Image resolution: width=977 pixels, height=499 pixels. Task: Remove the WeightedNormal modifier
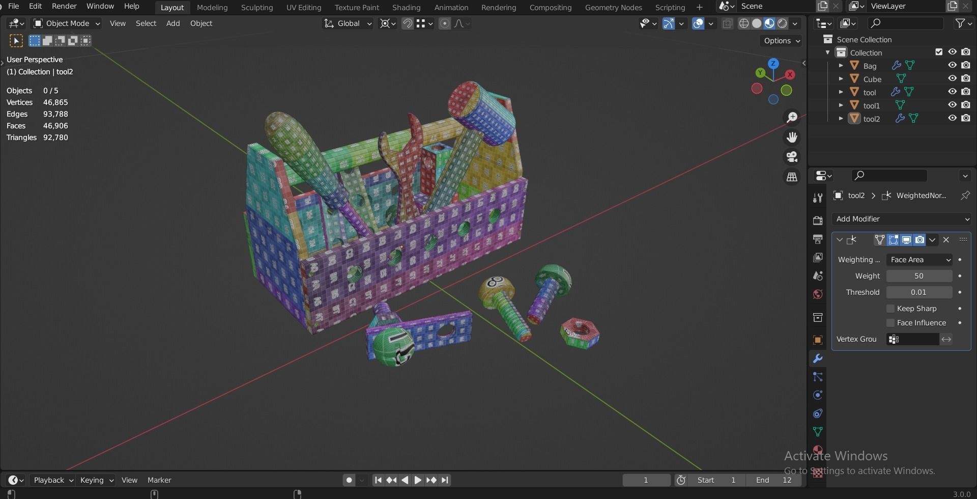(946, 240)
